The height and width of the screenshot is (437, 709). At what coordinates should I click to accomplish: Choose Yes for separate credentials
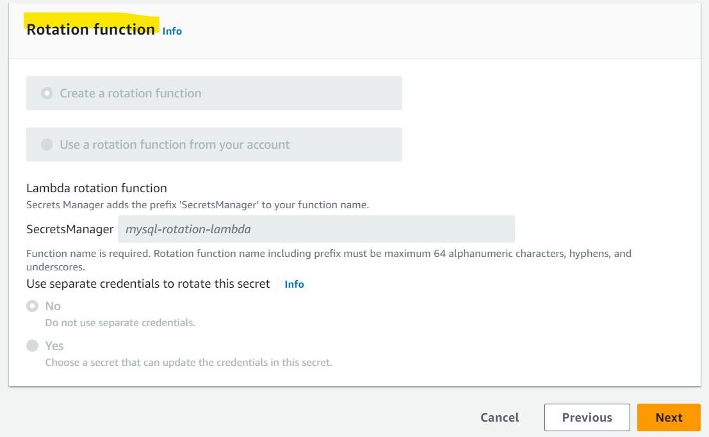click(33, 345)
